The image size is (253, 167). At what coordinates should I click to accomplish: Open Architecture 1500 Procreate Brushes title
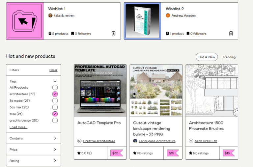click(206, 126)
